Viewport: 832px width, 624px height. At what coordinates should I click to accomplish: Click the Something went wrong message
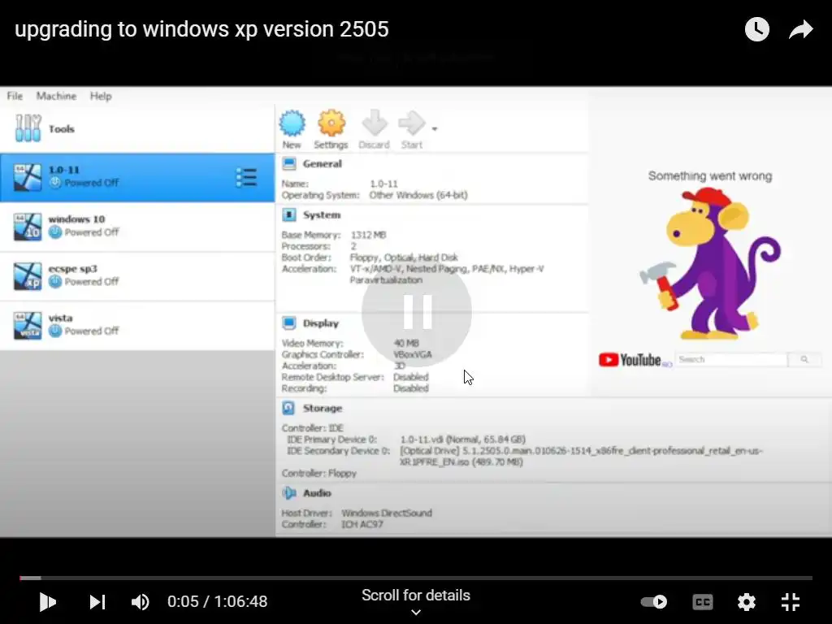tap(710, 176)
